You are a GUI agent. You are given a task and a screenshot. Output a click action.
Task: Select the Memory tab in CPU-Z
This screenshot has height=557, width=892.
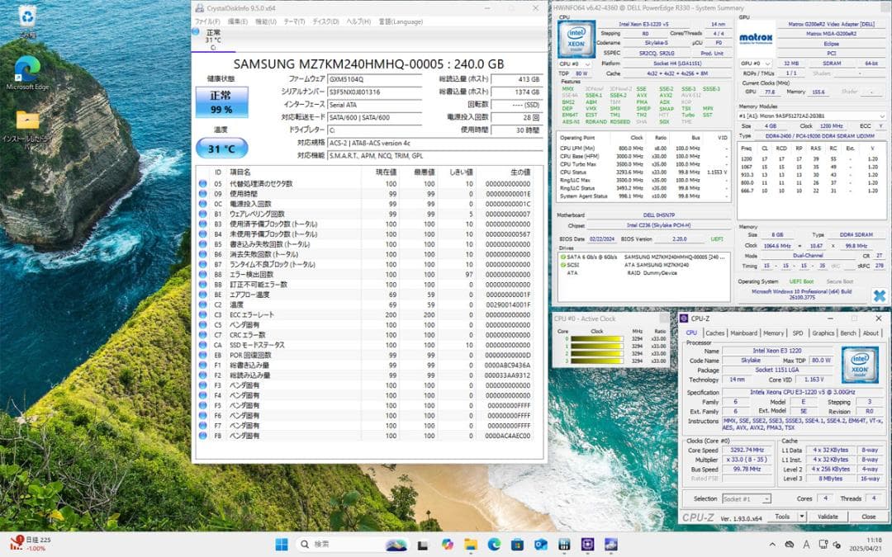click(x=773, y=333)
